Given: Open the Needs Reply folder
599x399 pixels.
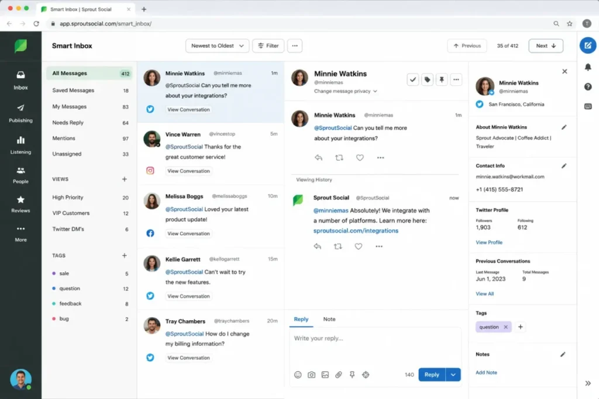Looking at the screenshot, I should [x=89, y=123].
